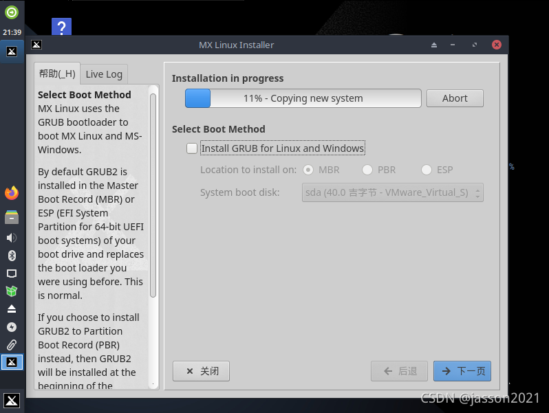Click the System boot disk label
The height and width of the screenshot is (413, 549).
point(240,192)
